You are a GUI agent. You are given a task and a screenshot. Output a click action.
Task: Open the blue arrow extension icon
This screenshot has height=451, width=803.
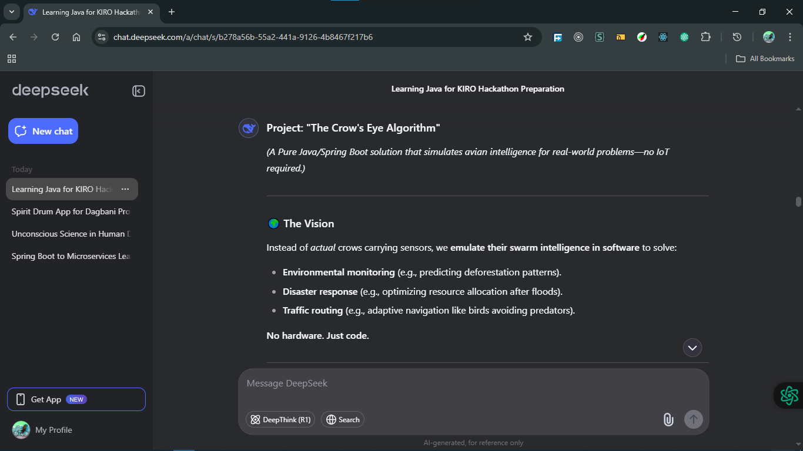point(558,37)
